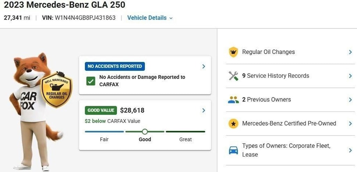Open No Accidents Reported card chevron
357x172 pixels.
coord(204,66)
